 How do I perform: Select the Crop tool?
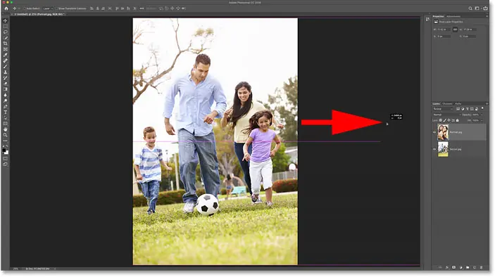tap(6, 44)
